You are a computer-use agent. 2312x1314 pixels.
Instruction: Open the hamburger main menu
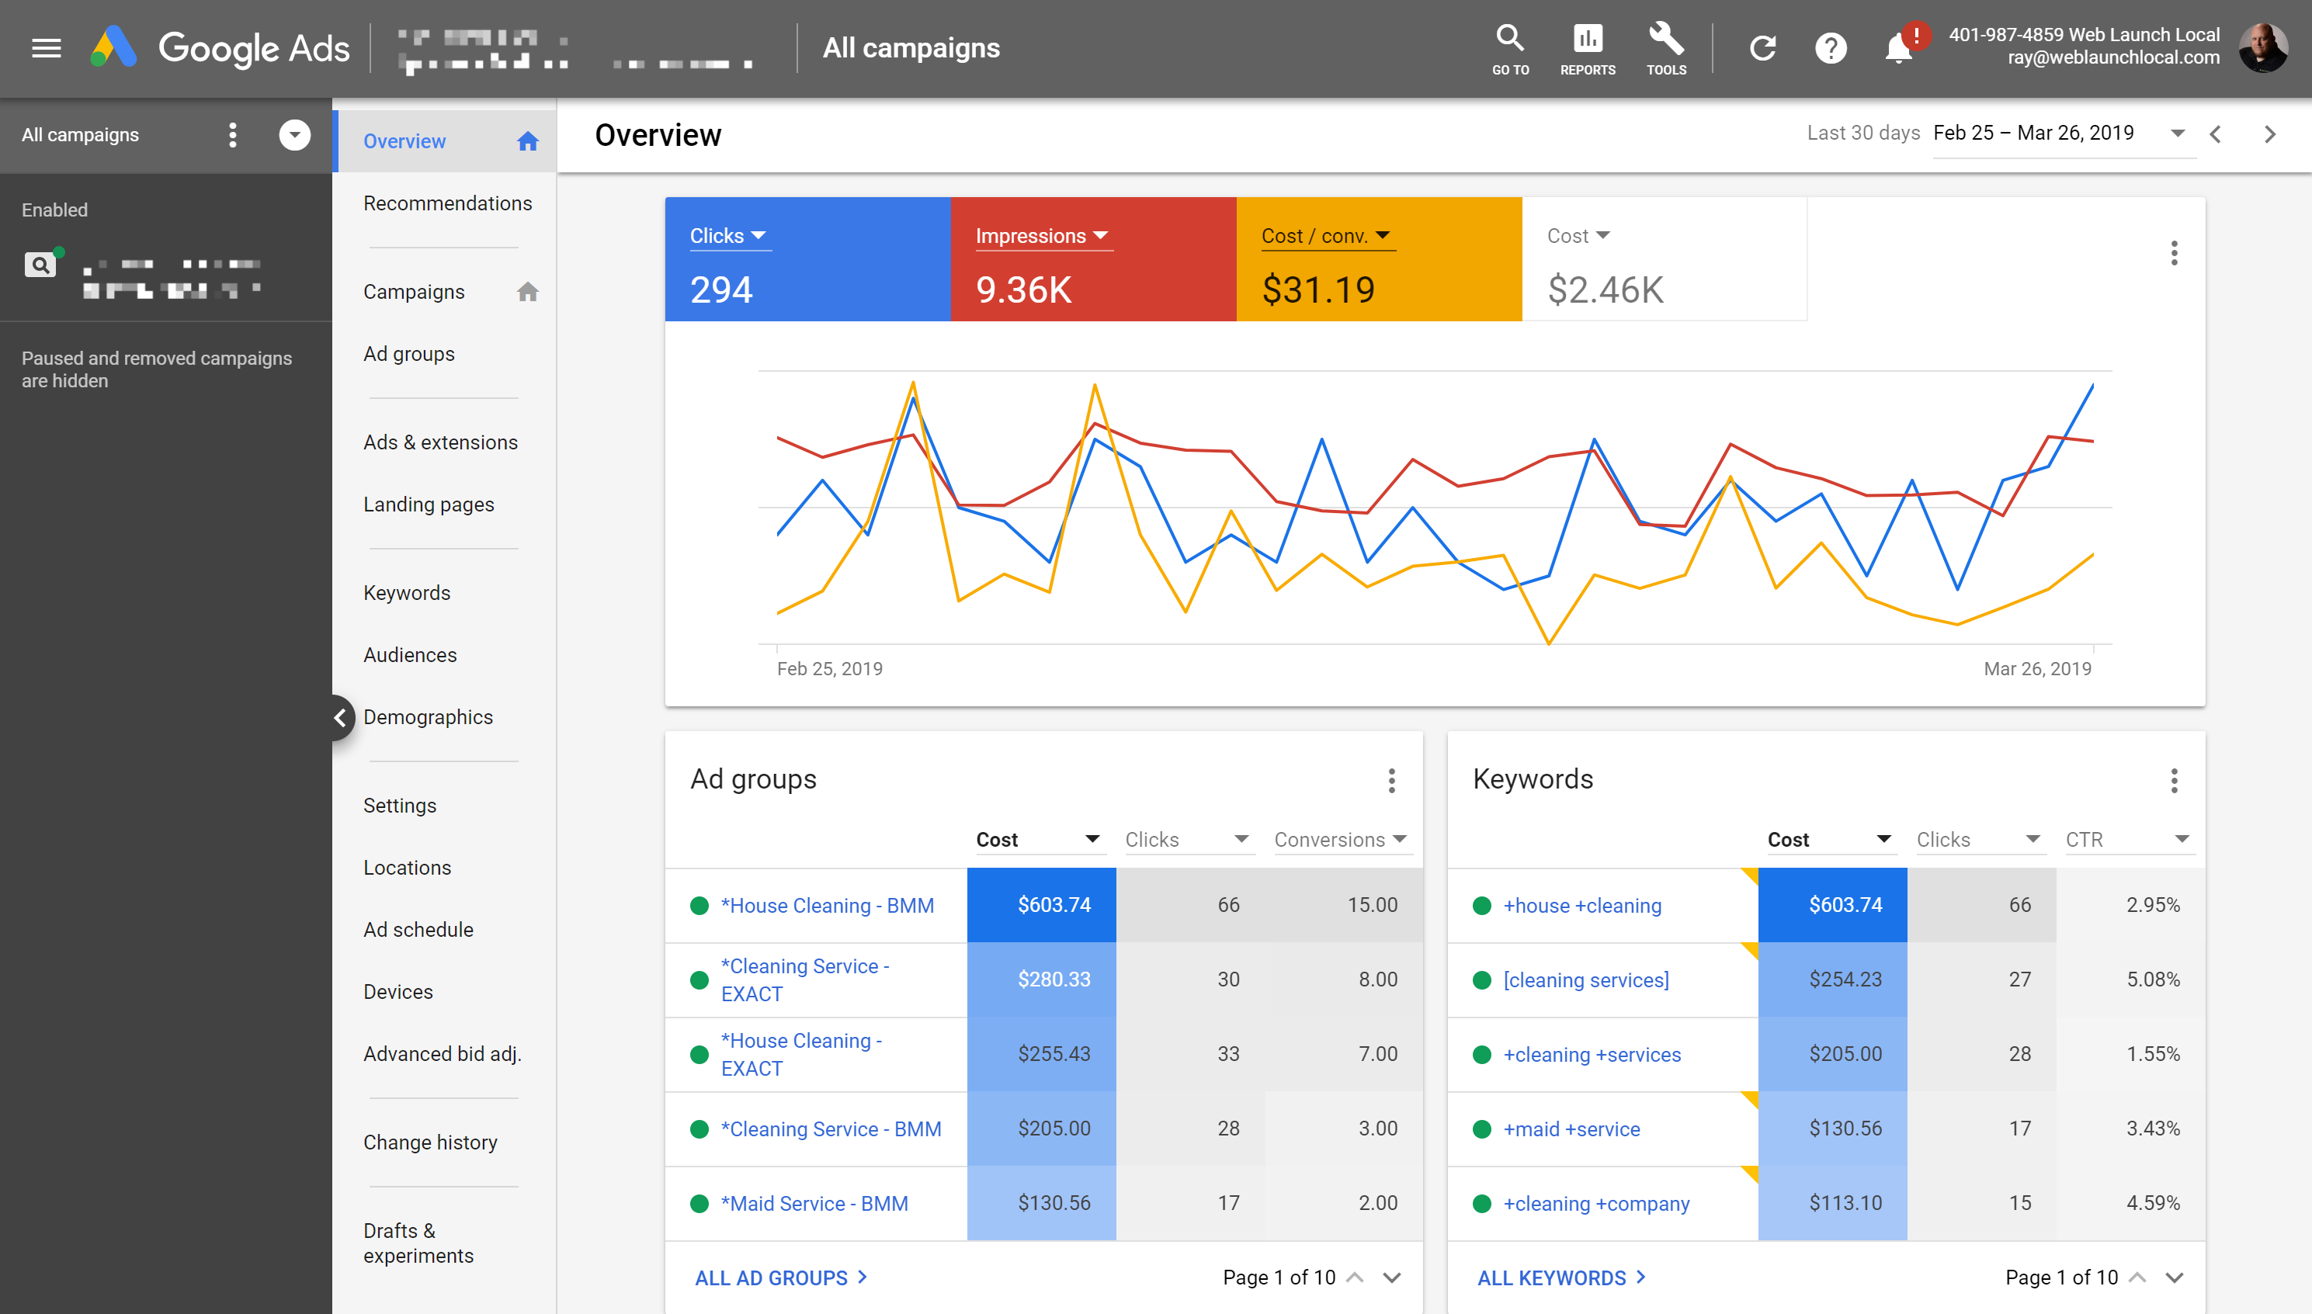46,48
